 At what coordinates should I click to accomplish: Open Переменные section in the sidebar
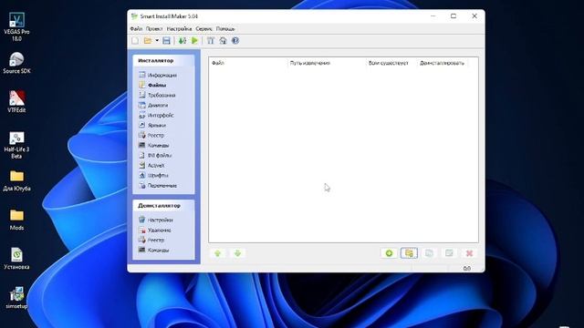[158, 185]
